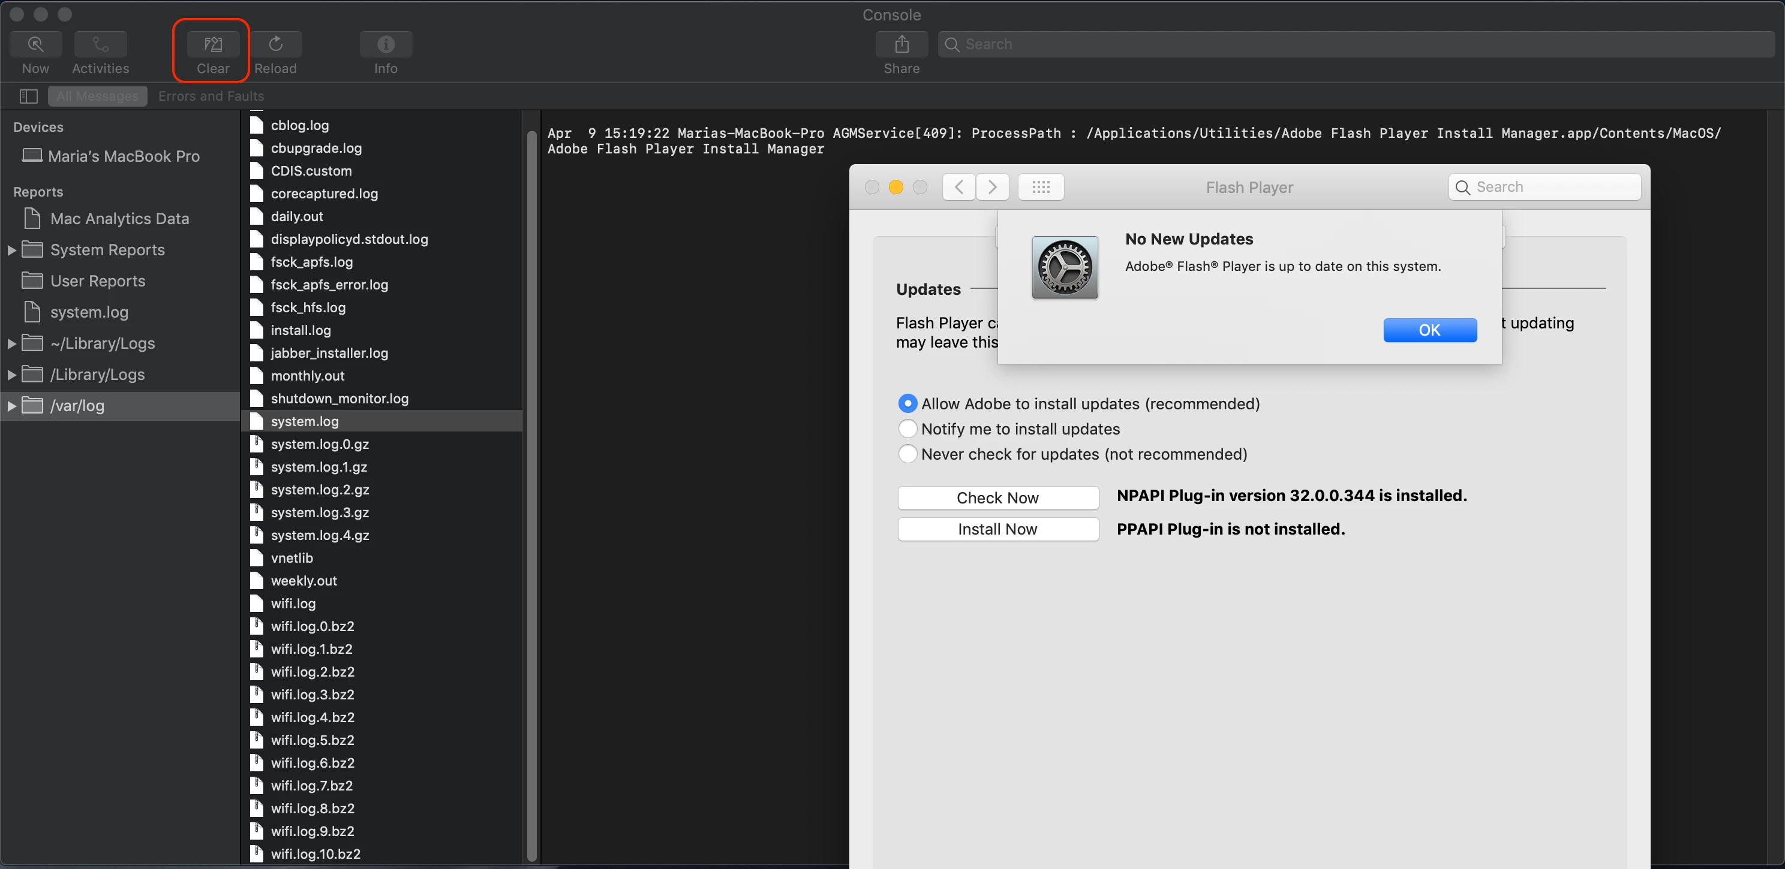This screenshot has width=1785, height=869.
Task: Toggle the sidebar visibility icon
Action: tap(28, 96)
